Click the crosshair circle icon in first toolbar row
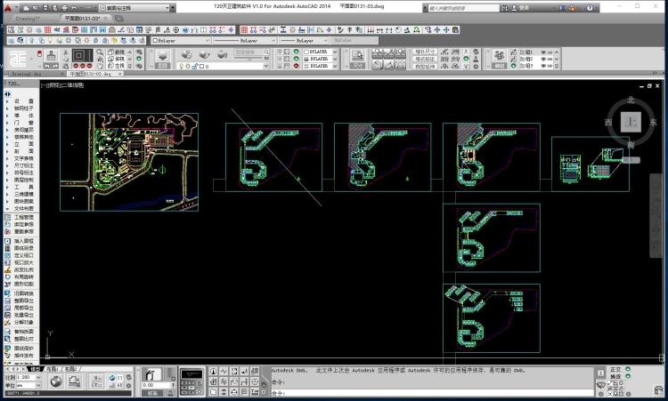 (x=176, y=29)
